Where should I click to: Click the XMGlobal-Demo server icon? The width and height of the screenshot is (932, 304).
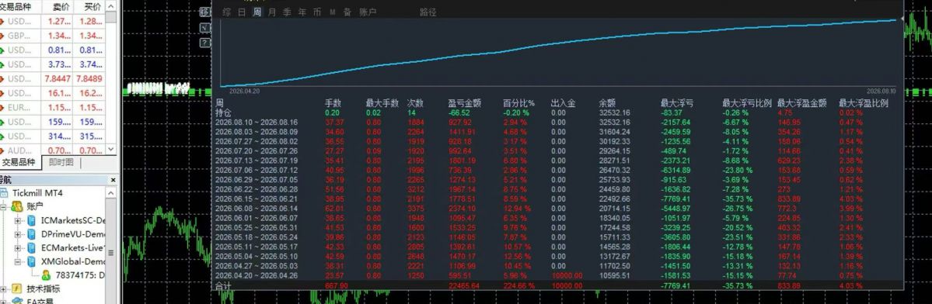(32, 261)
